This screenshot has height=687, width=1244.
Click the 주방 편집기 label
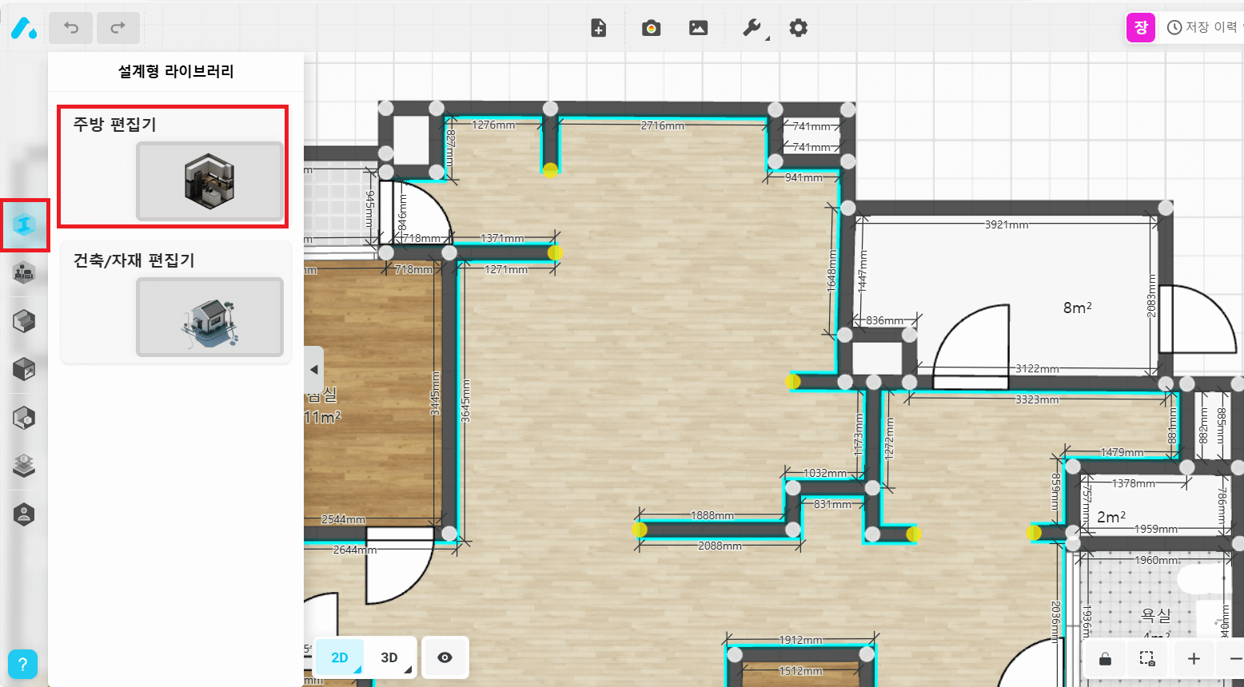tap(114, 125)
